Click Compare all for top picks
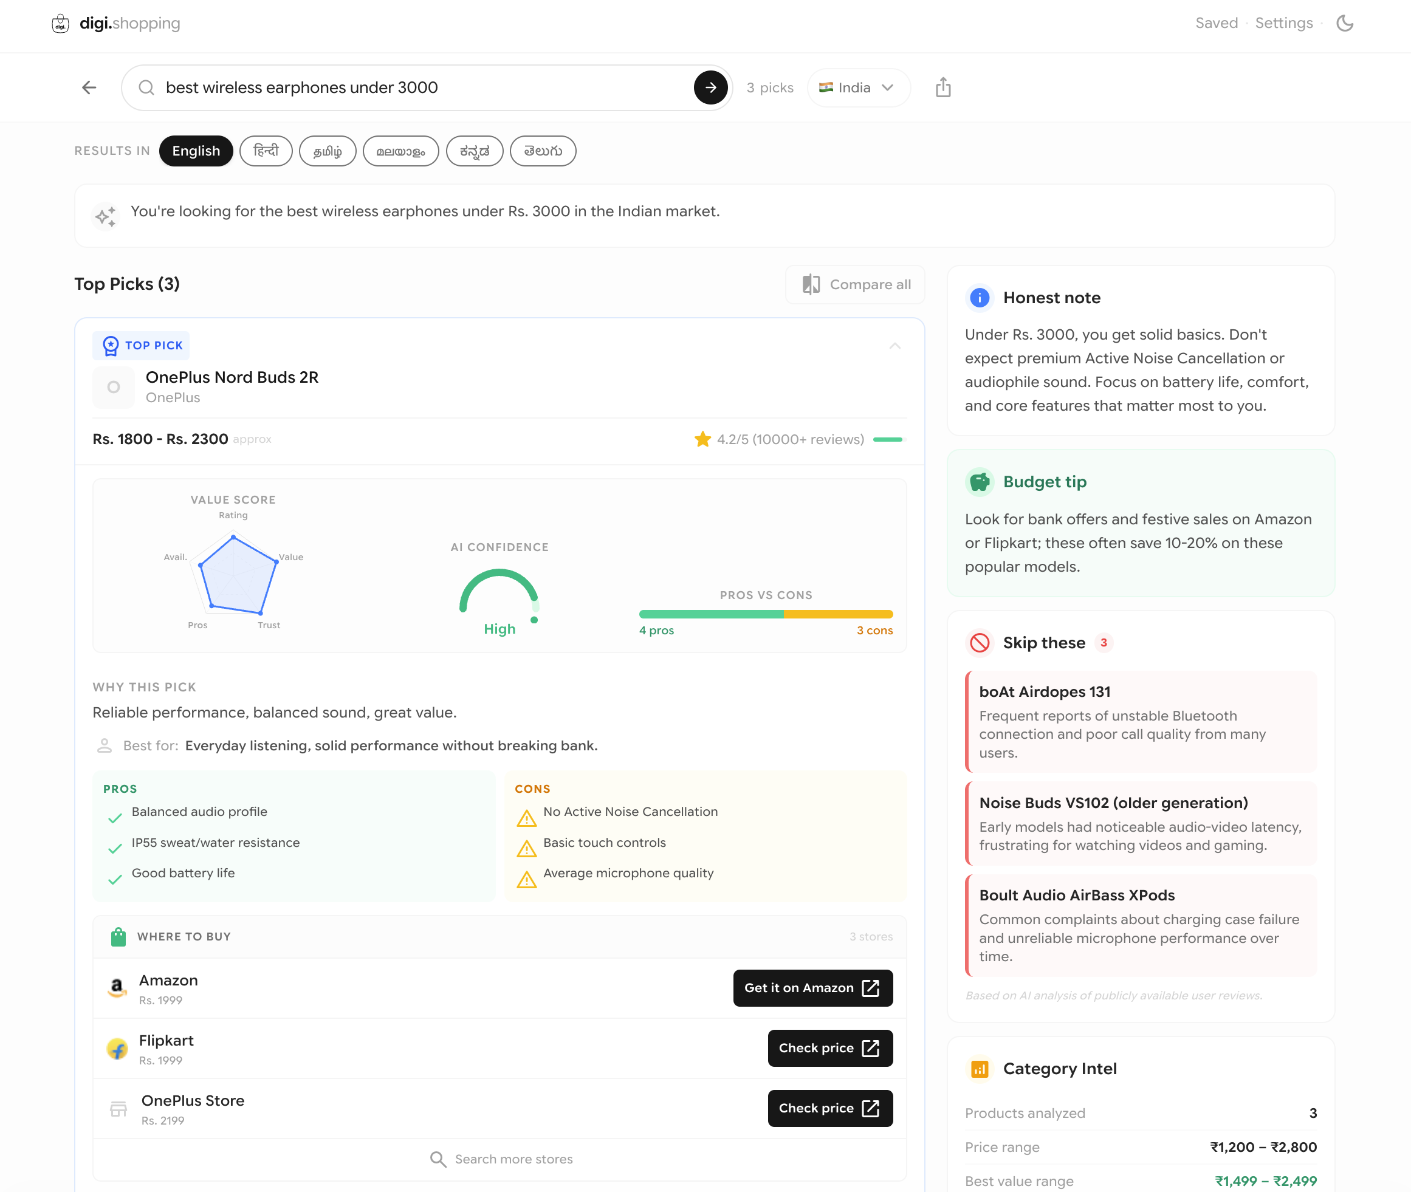The height and width of the screenshot is (1192, 1411). pos(854,284)
